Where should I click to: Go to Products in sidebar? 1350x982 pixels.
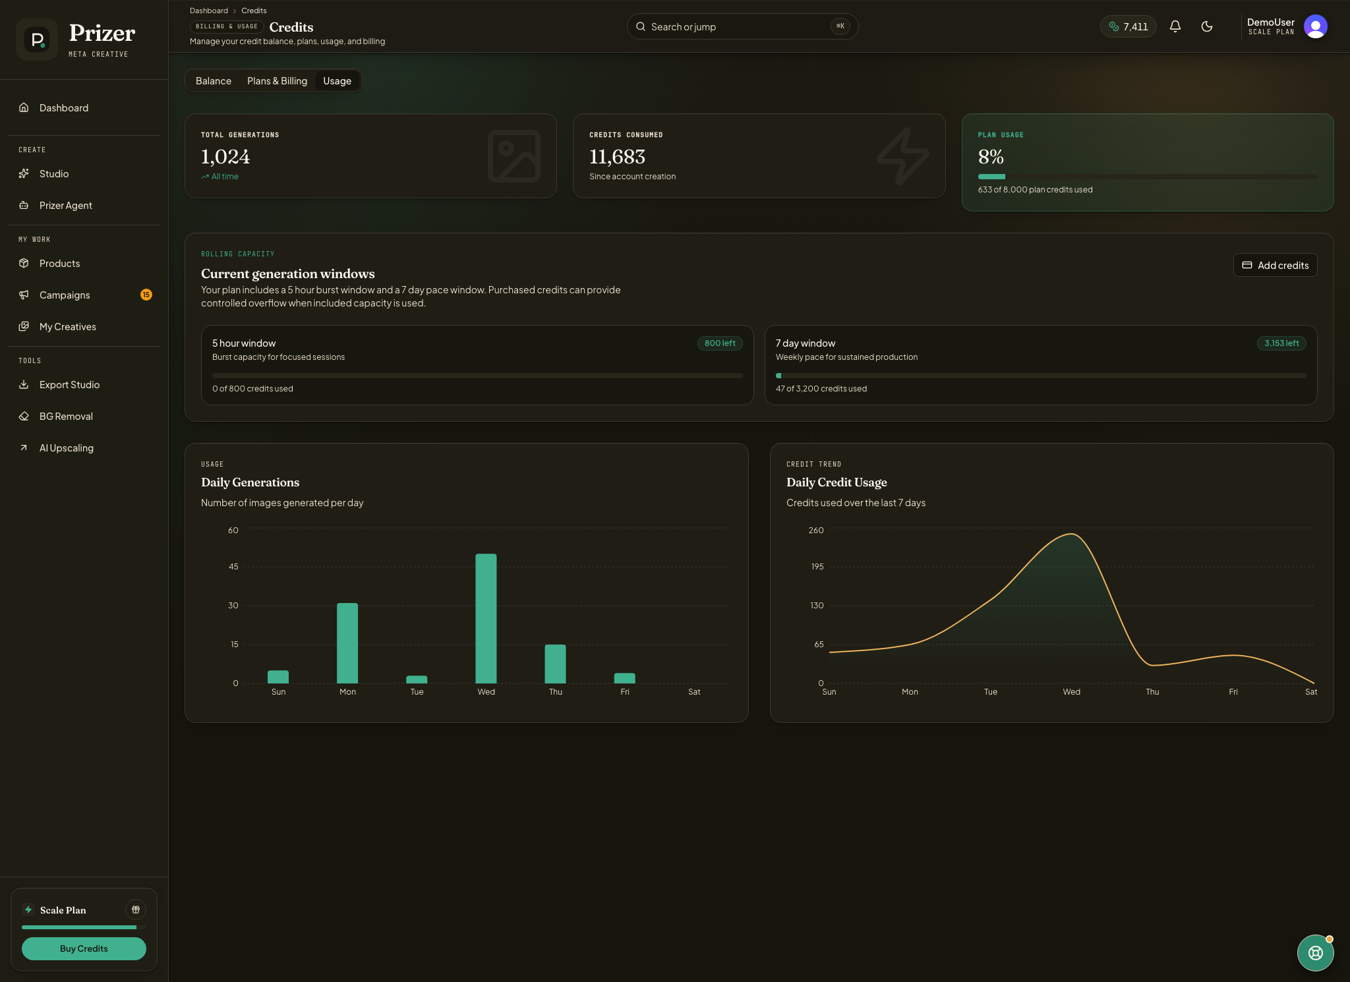[x=84, y=263]
